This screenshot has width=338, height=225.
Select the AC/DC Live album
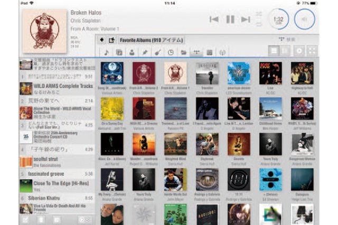(270, 73)
